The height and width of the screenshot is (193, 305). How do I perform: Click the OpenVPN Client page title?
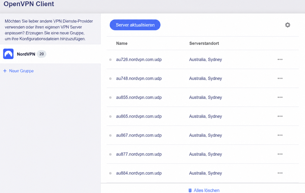(x=29, y=4)
